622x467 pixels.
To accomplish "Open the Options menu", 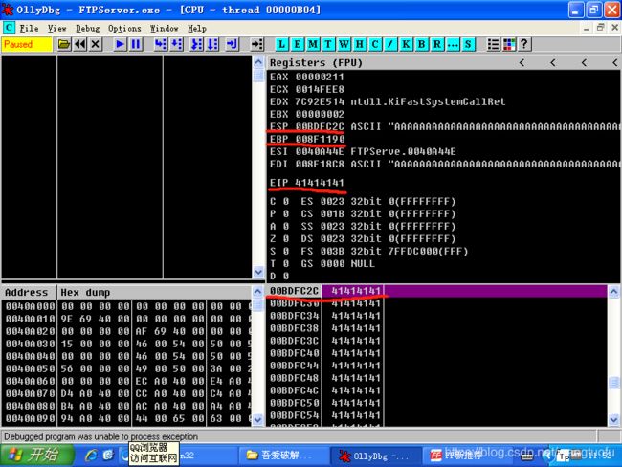I will pos(124,28).
